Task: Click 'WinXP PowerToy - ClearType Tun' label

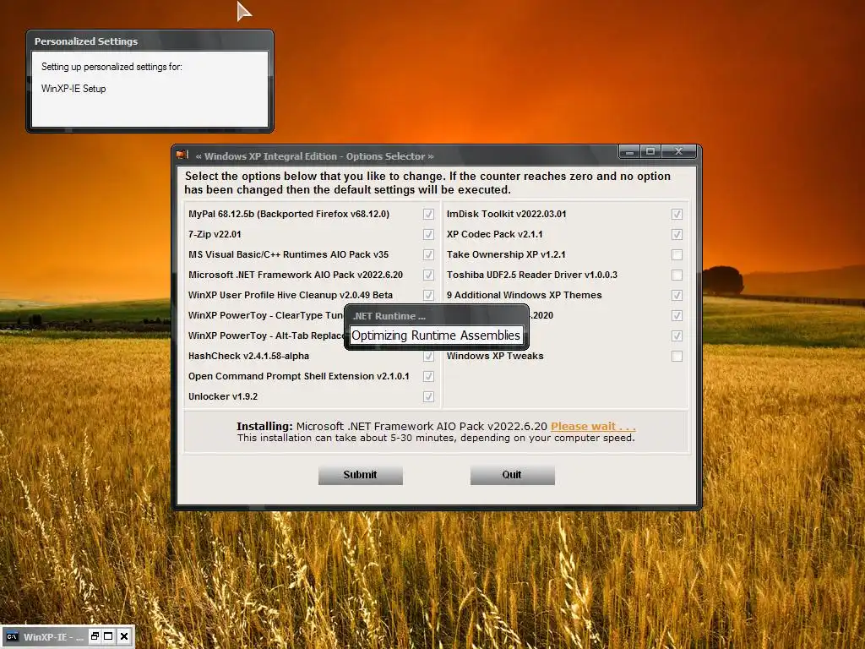Action: pyautogui.click(x=265, y=316)
